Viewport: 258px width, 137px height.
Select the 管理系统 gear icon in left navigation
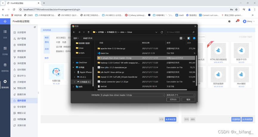pos(5,82)
